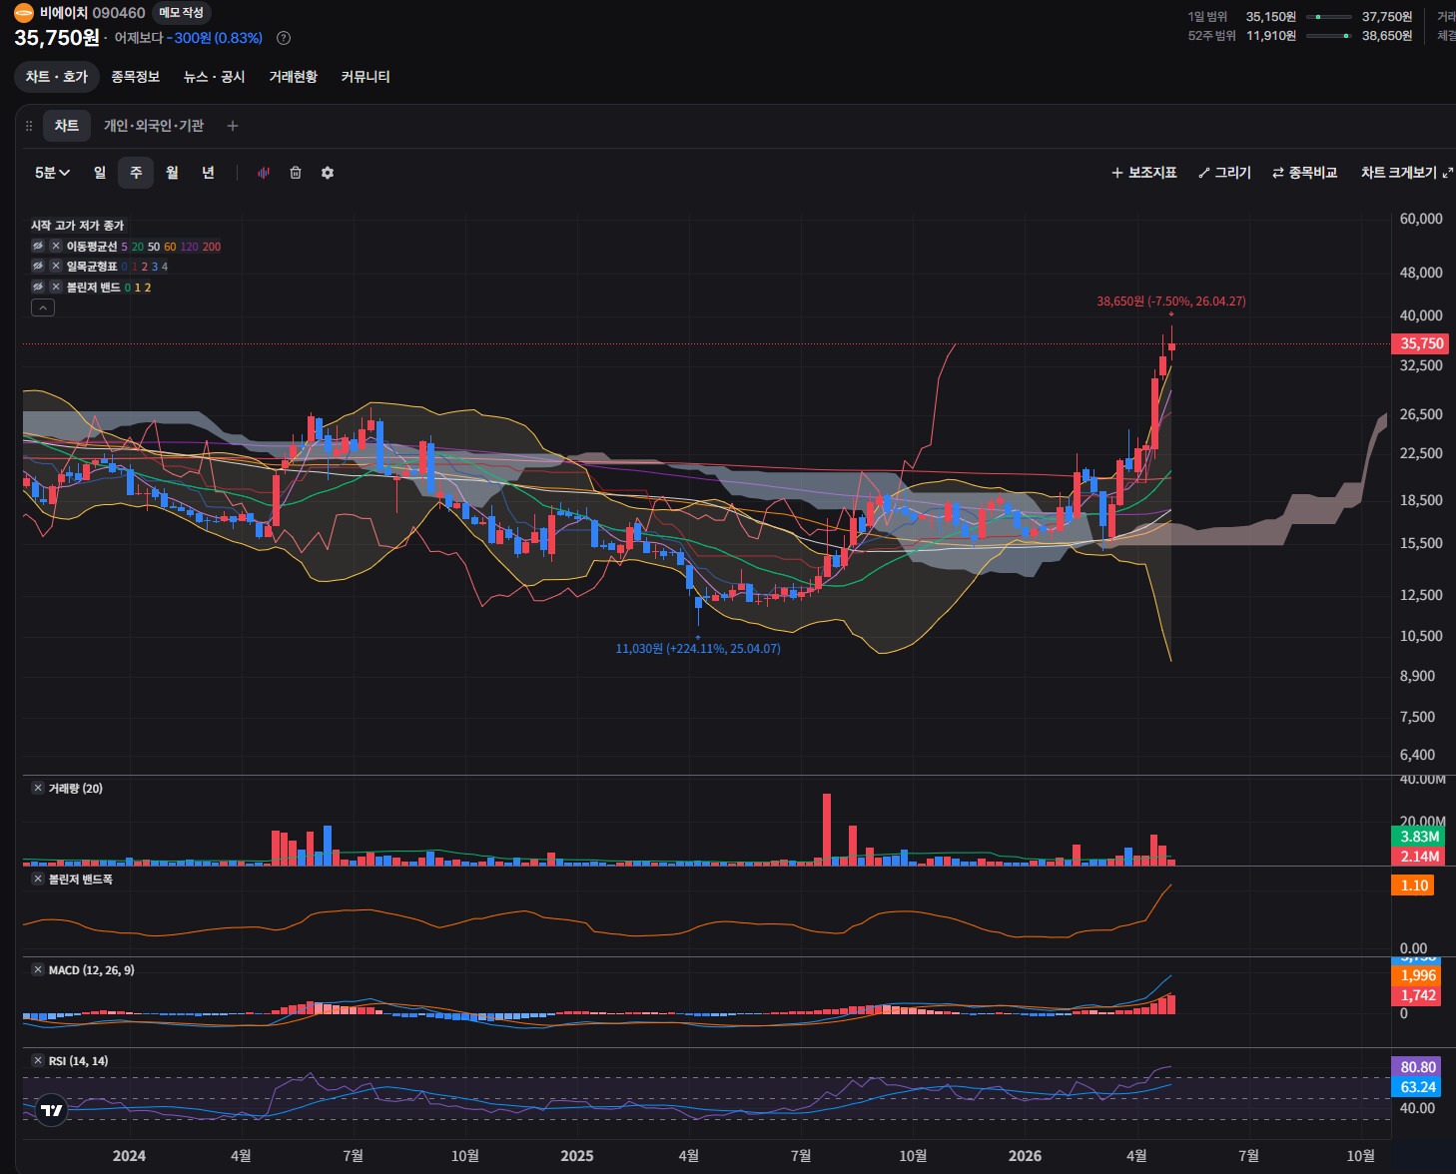Hide the 일목균형표 indicator via eye icon
This screenshot has height=1174, width=1456.
(38, 266)
